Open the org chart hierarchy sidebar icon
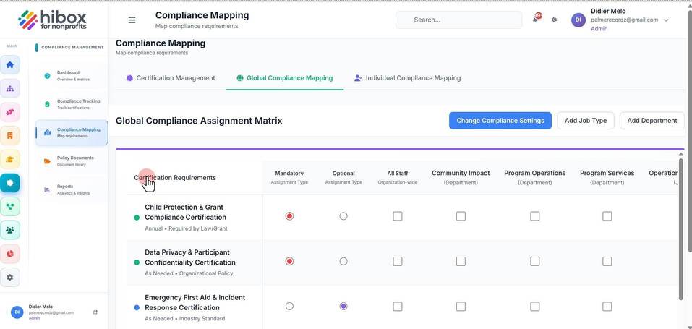This screenshot has width=692, height=329. 9,88
